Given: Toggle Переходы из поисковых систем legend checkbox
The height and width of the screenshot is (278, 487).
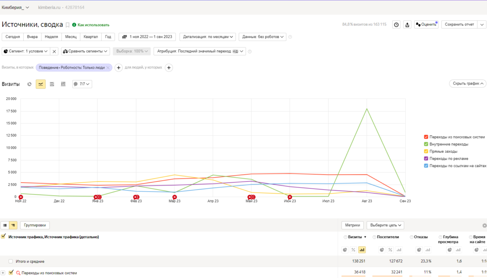Looking at the screenshot, I should click(x=426, y=137).
